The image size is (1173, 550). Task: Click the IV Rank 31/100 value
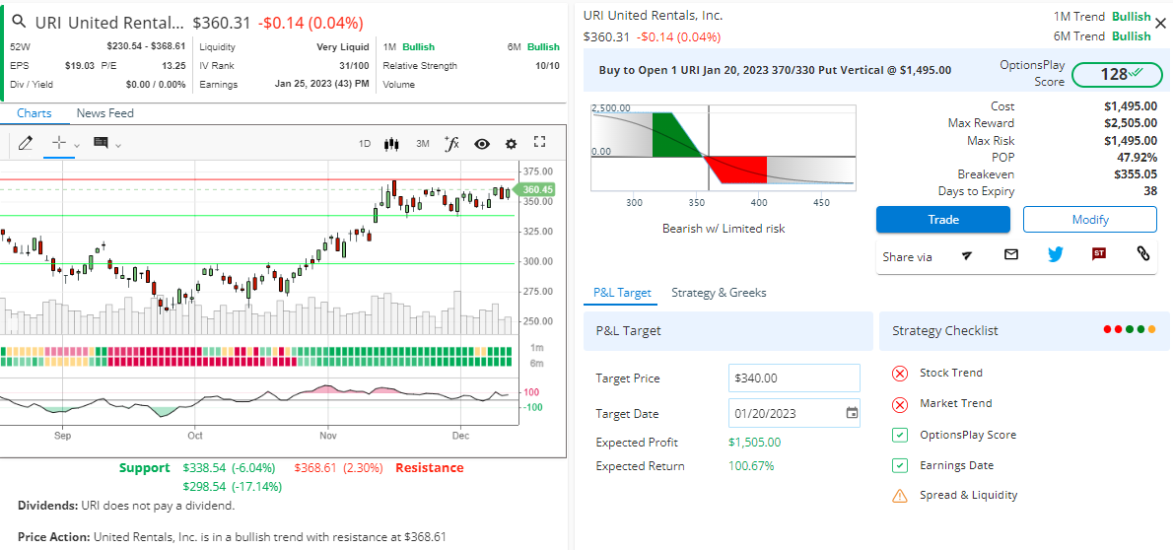tap(354, 66)
